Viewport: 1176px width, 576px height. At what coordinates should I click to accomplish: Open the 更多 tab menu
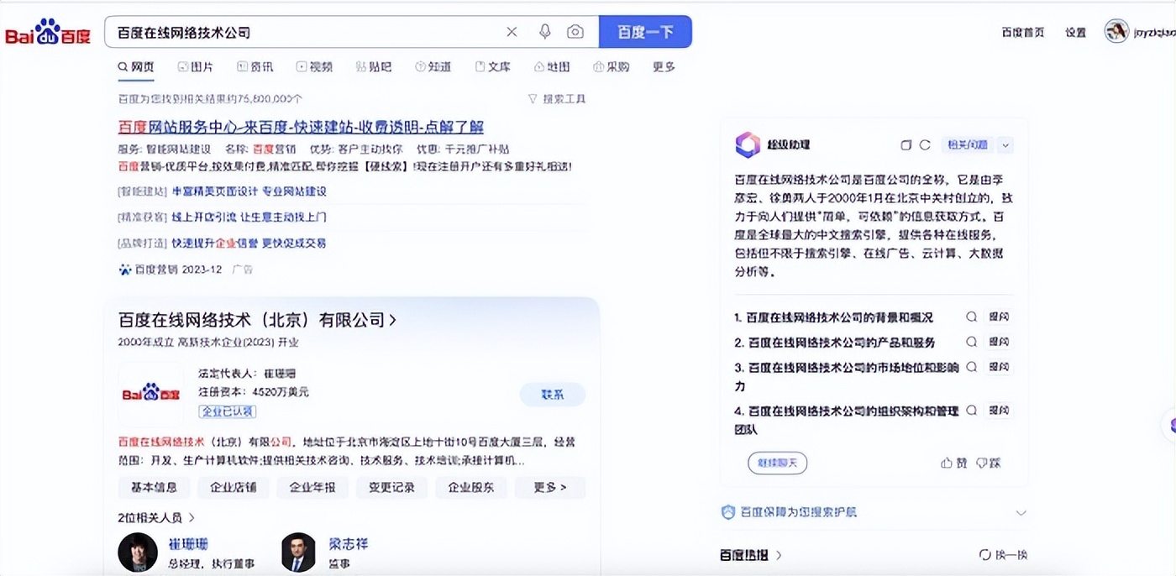(664, 67)
